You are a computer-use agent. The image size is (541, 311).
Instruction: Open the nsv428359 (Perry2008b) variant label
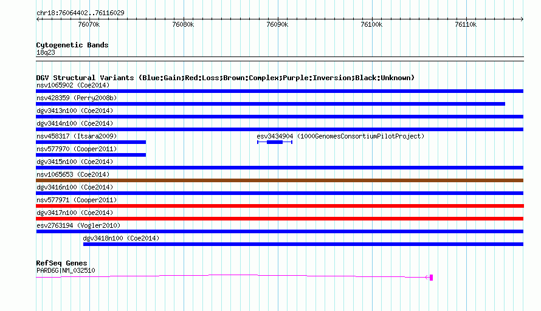[77, 98]
